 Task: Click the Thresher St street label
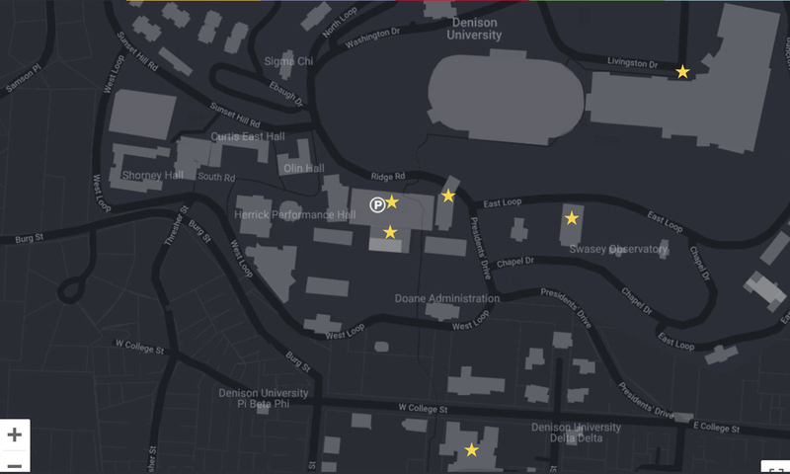click(x=177, y=225)
